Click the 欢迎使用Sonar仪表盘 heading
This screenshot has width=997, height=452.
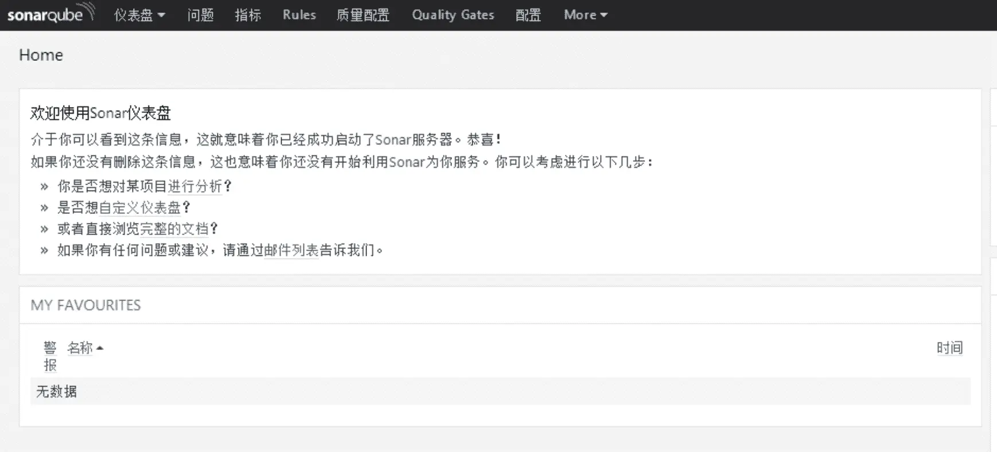click(x=100, y=113)
